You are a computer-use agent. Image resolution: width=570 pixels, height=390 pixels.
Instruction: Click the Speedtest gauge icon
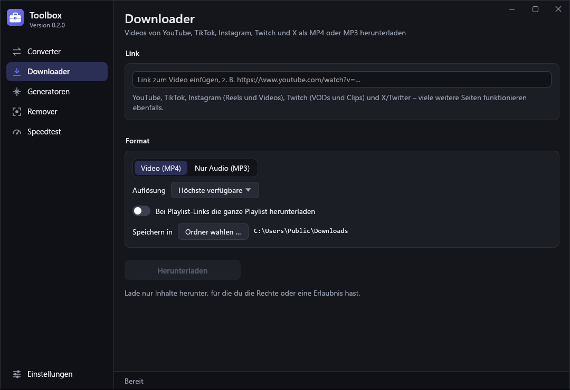pos(17,132)
